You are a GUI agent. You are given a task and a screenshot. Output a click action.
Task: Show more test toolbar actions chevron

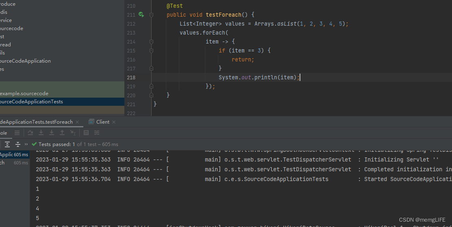point(26,144)
